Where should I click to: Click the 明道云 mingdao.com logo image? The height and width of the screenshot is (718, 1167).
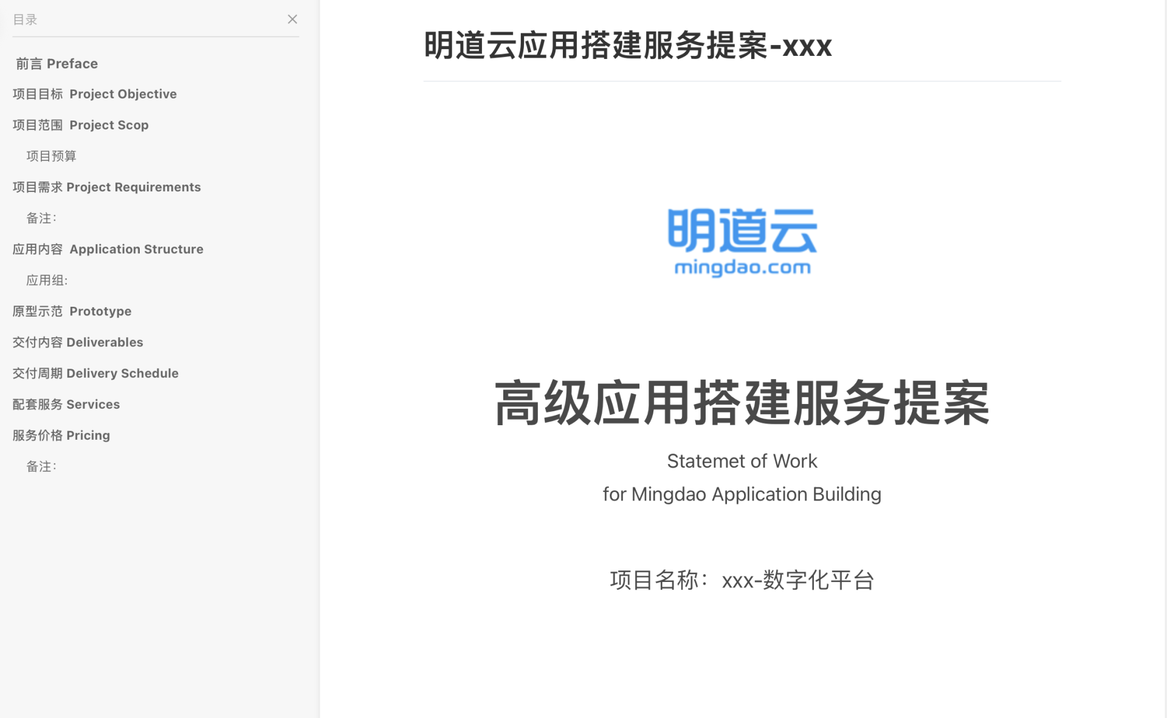click(742, 241)
